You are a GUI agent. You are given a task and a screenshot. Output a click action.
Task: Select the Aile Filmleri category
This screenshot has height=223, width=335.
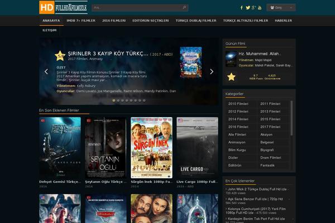(237, 134)
